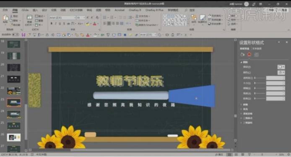Expand the shapes gallery more arrow

[188, 24]
